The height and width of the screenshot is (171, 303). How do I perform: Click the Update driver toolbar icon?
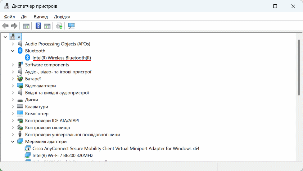[59, 26]
